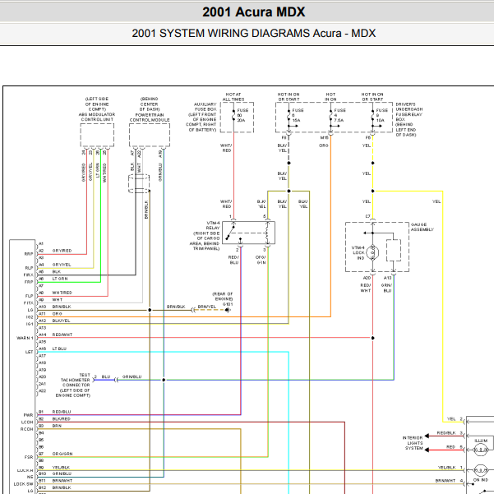Image resolution: width=494 pixels, height=494 pixels.
Task: Click the ORG wire label below fuse 4
Action: [x=324, y=145]
